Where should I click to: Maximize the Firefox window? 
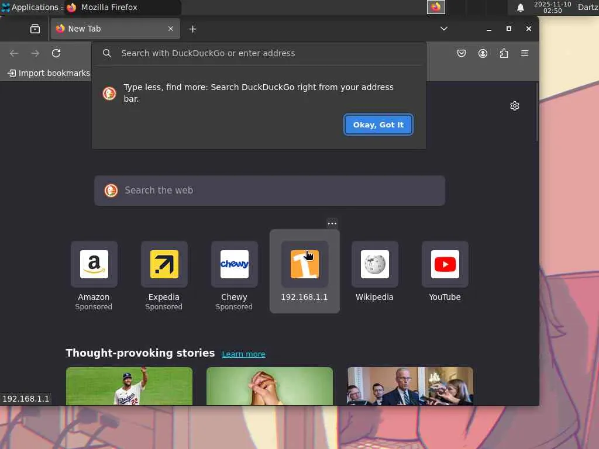pos(508,29)
